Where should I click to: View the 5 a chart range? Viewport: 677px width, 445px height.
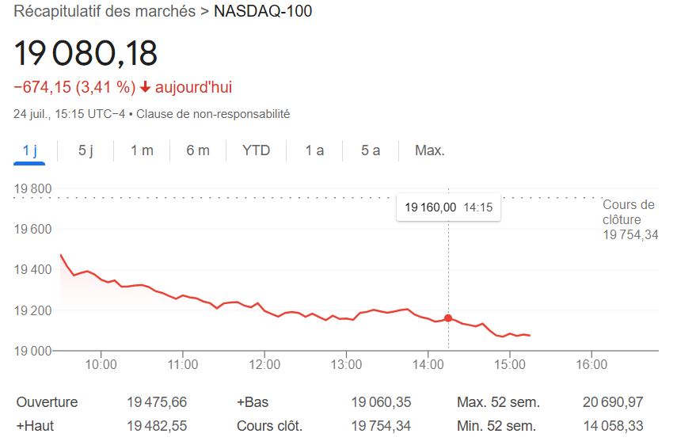(x=371, y=150)
